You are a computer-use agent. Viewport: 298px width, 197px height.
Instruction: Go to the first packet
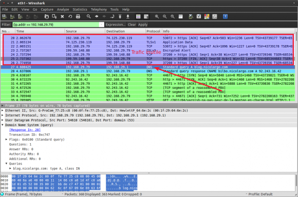pyautogui.click(x=120, y=17)
